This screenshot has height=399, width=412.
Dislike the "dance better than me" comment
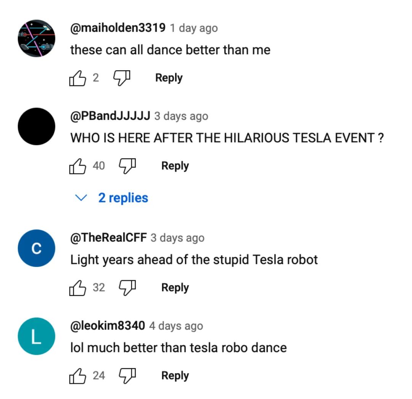[122, 78]
